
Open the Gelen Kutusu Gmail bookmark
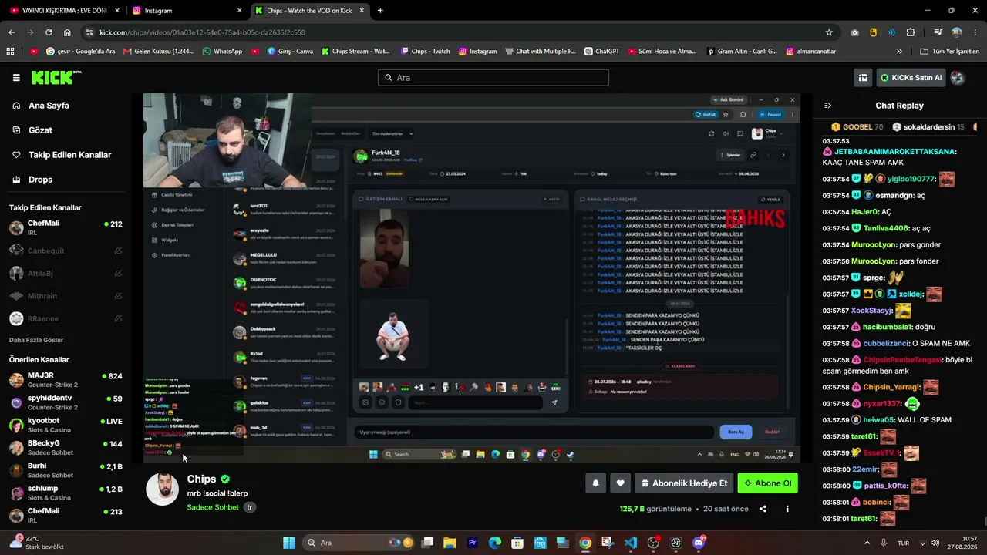click(158, 52)
